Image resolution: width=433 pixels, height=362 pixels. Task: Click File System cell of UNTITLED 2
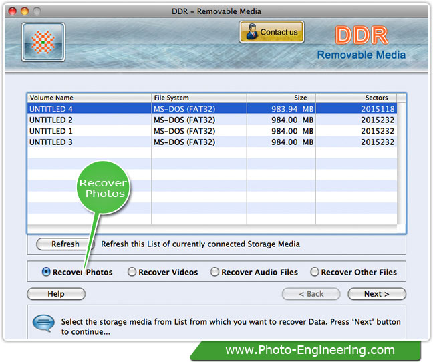[x=199, y=120]
